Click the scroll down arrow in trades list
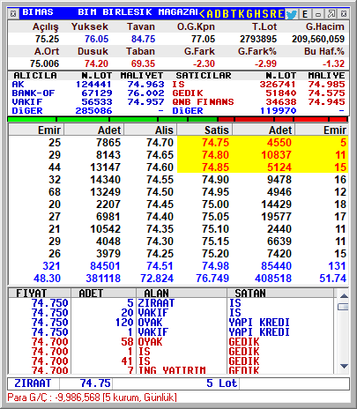This screenshot has width=357, height=409. click(344, 366)
